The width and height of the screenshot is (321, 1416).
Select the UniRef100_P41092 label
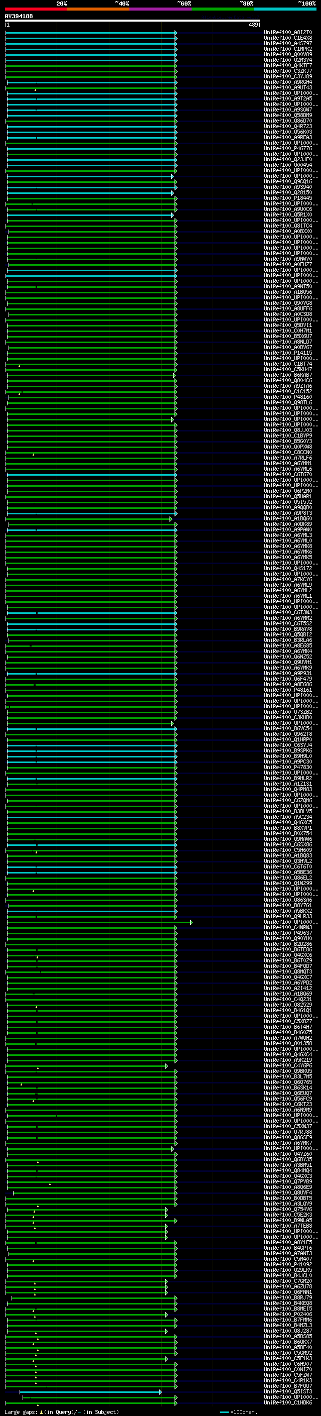tap(288, 1265)
